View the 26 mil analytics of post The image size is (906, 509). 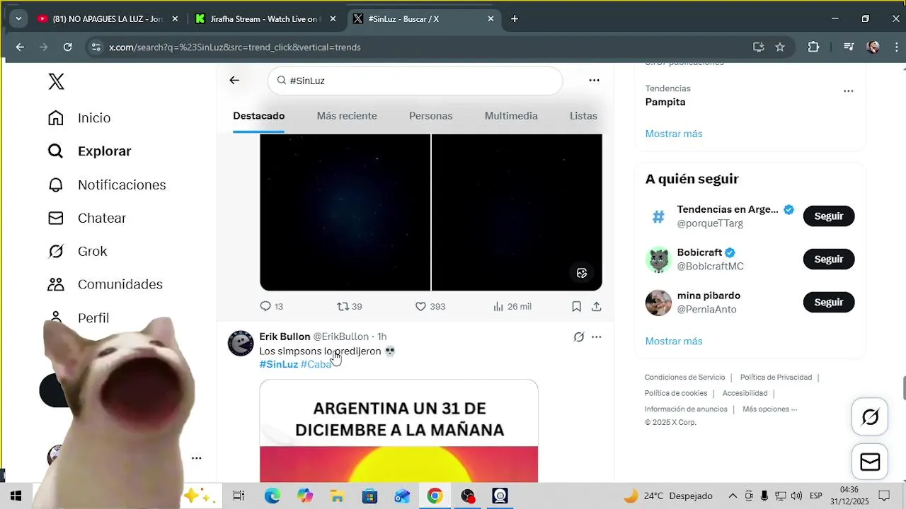click(x=512, y=306)
